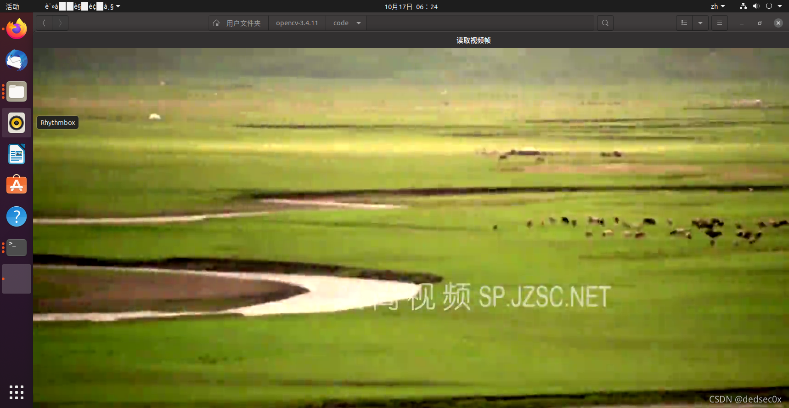Click the network status icon
Viewport: 789px width, 408px height.
[x=743, y=6]
